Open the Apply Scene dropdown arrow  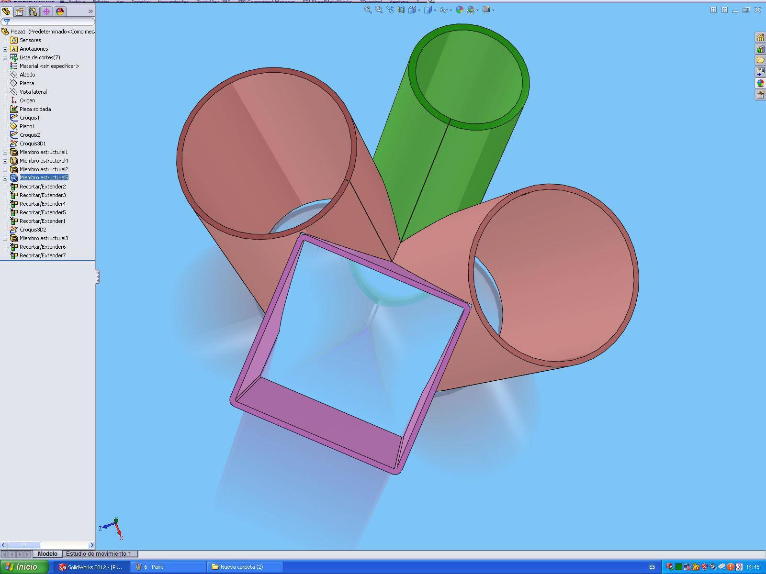[x=477, y=10]
